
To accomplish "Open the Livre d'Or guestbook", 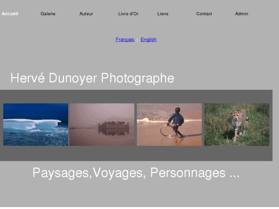I will pyautogui.click(x=128, y=14).
